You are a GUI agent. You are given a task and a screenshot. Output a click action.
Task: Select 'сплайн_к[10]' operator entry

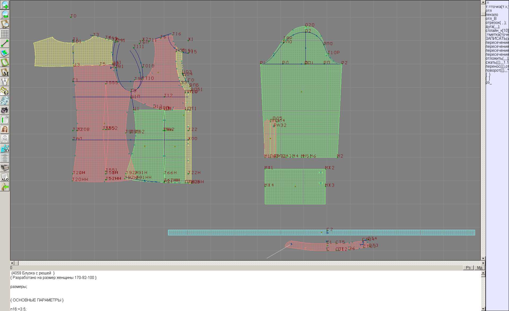497,31
